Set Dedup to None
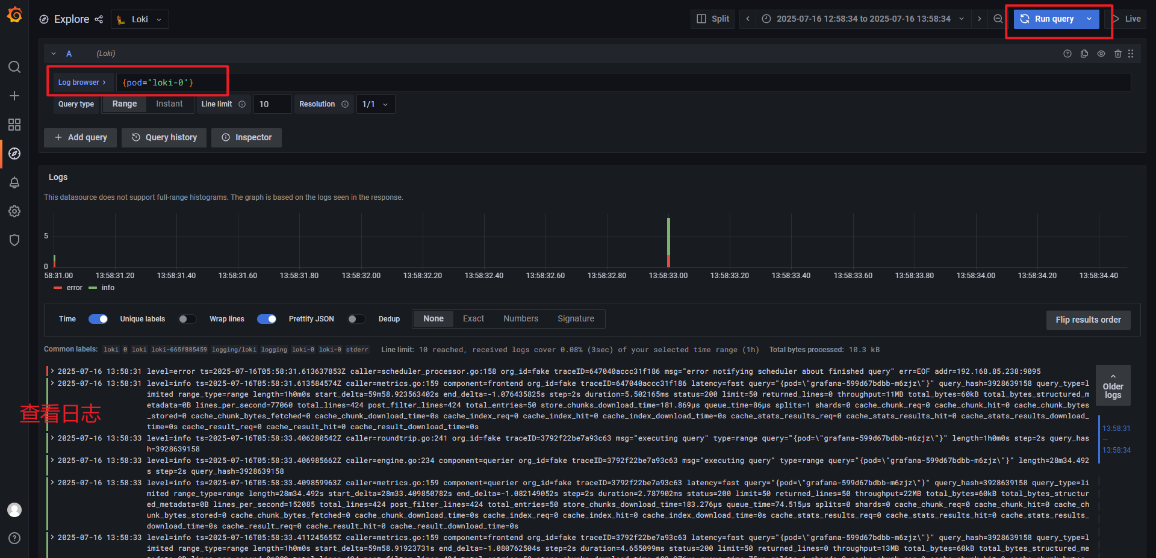This screenshot has height=558, width=1156. coord(433,318)
